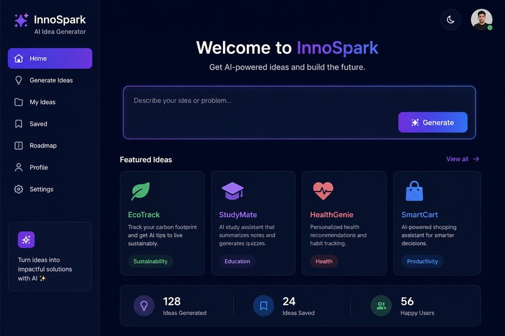Click the 56 Happy Users count
The width and height of the screenshot is (505, 336).
[407, 302]
